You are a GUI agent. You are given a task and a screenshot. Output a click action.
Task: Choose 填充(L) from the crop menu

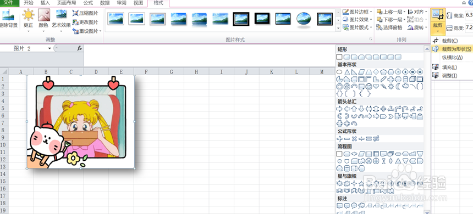449,67
